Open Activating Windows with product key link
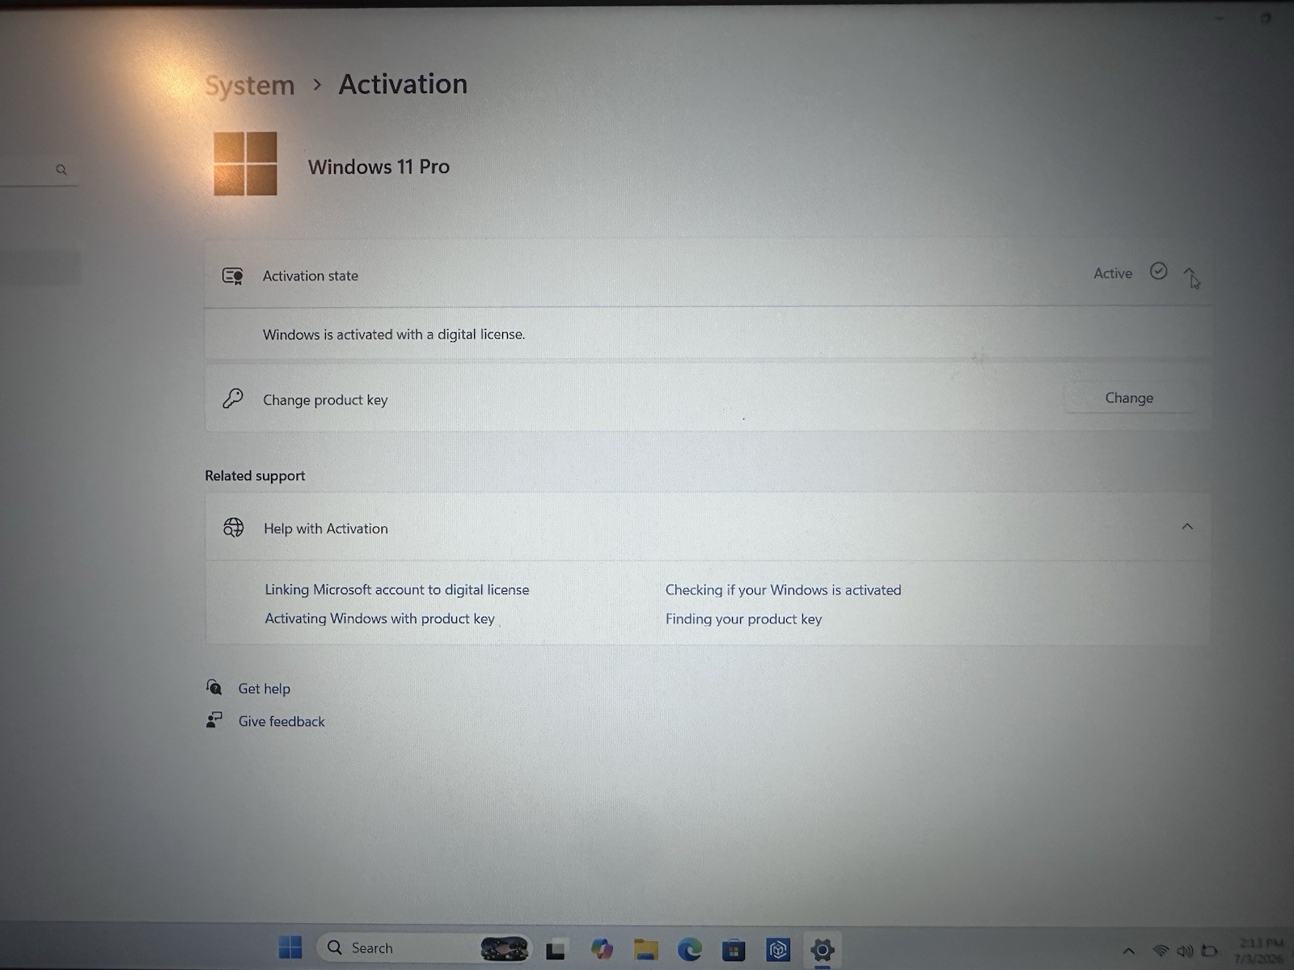The image size is (1294, 970). (x=379, y=618)
